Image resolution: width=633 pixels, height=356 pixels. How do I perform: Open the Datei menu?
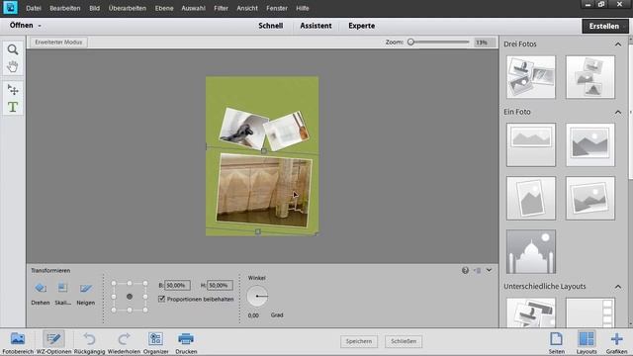tap(33, 8)
